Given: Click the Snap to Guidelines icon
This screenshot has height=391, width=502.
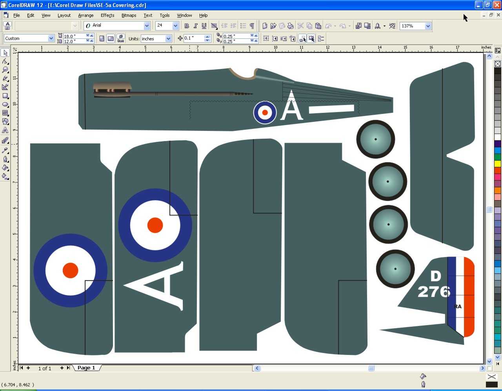Looking at the screenshot, I should click(275, 38).
